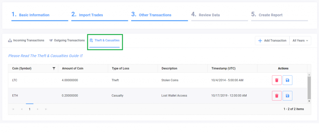The image size is (319, 134).
Task: Select page 1 in pagination
Action: coord(30,109)
